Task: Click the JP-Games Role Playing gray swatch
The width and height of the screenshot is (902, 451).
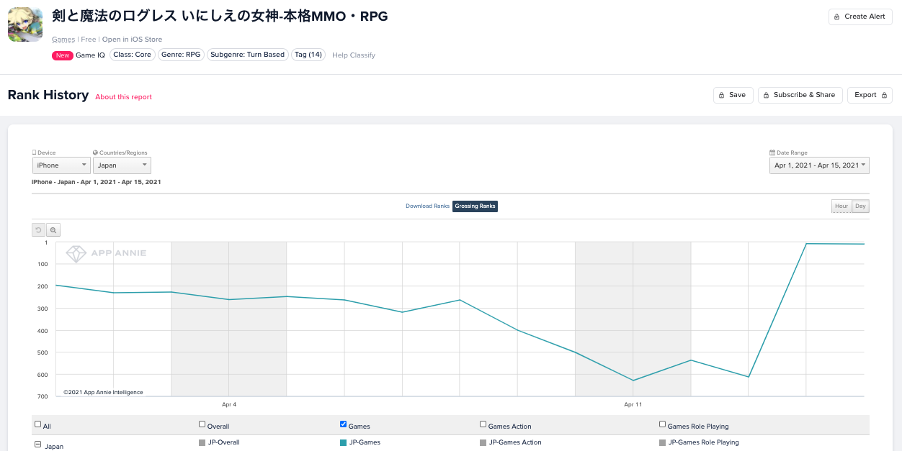Action: tap(662, 442)
